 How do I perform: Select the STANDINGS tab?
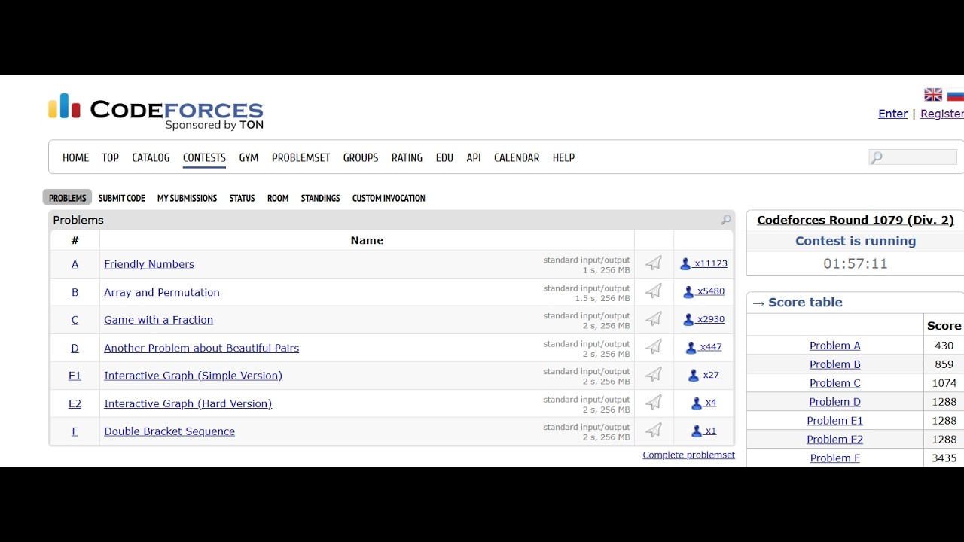coord(320,198)
